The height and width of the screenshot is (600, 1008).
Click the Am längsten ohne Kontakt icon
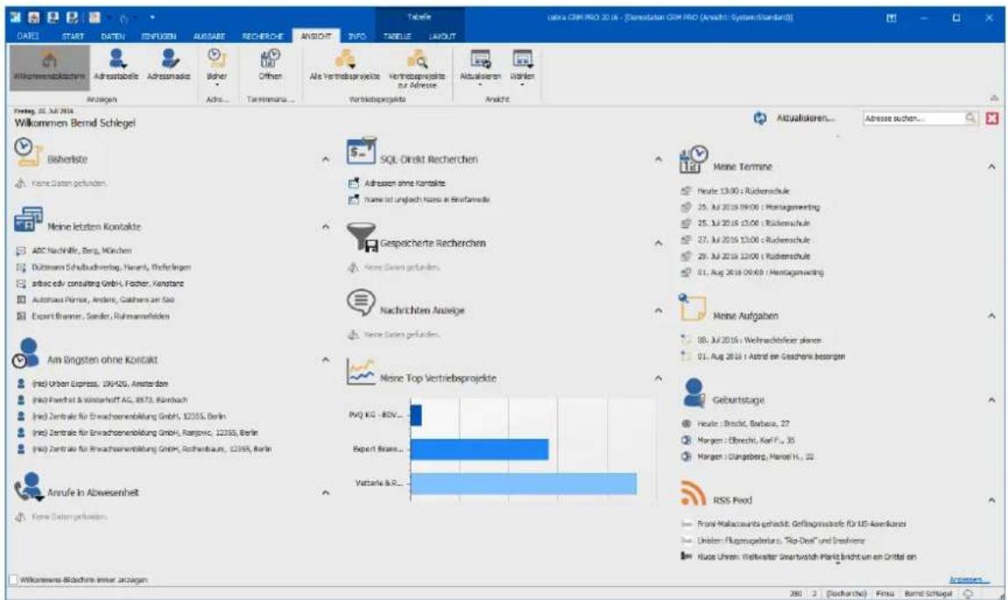26,353
